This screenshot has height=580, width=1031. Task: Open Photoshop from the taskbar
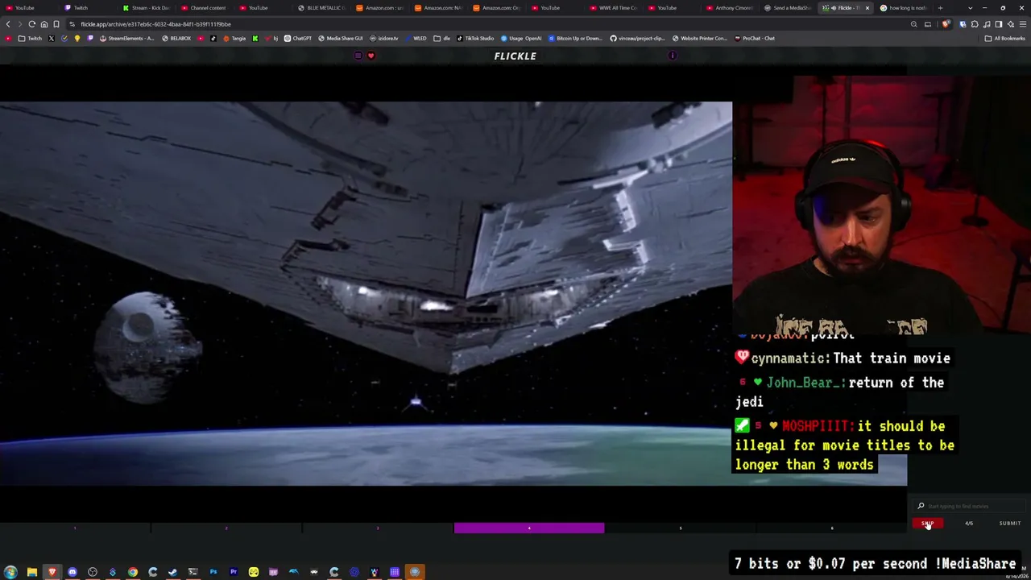click(213, 572)
